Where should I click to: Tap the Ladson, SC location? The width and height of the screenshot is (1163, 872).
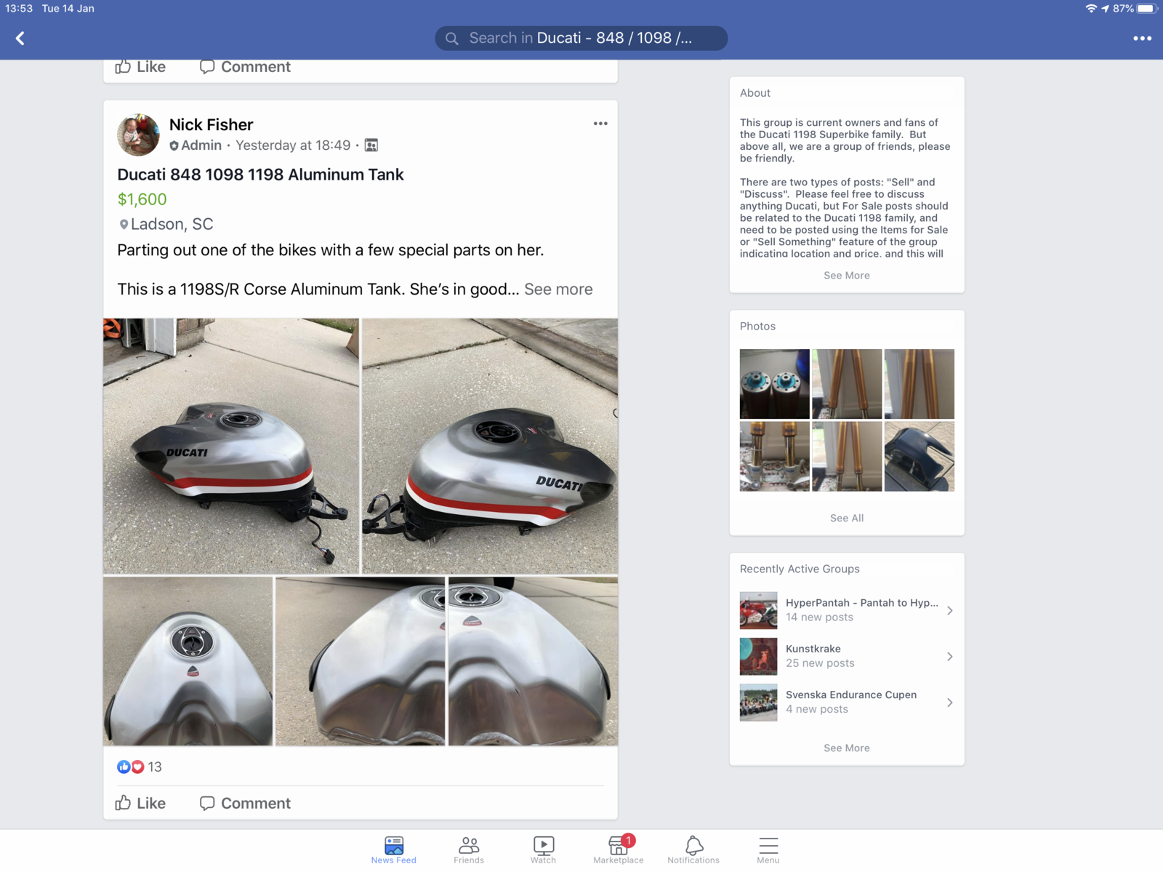pos(166,224)
